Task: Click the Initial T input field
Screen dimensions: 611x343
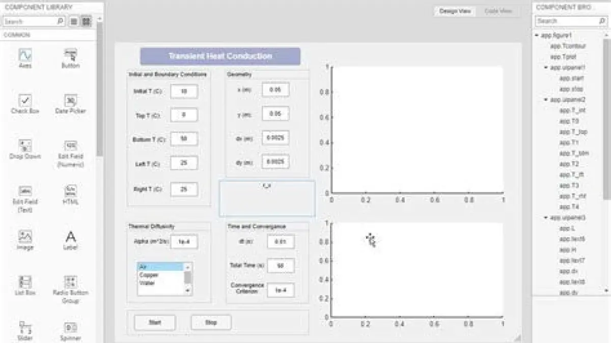Action: (184, 92)
